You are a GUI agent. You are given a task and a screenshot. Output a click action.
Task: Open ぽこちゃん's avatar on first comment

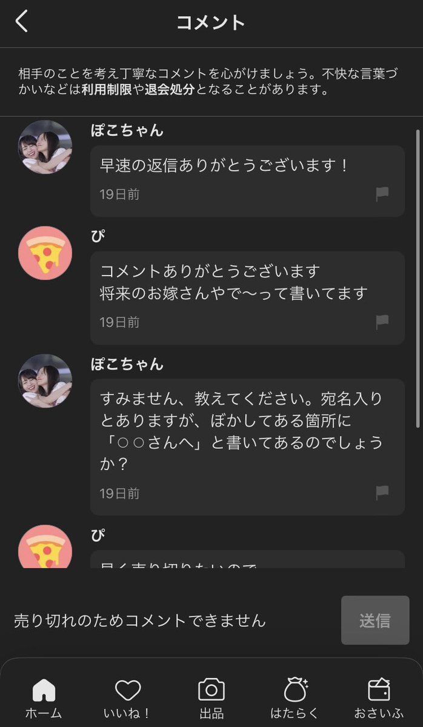click(45, 147)
